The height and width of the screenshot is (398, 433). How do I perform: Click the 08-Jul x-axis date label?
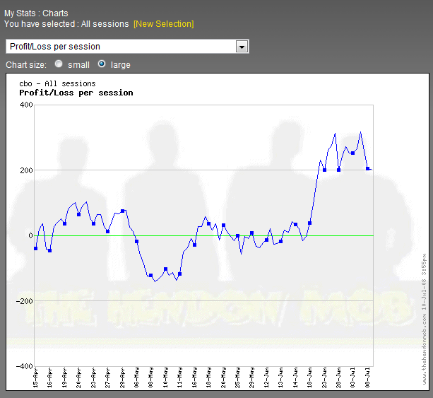pos(367,377)
